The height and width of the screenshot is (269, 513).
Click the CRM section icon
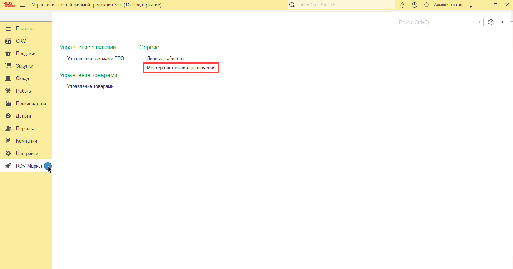pyautogui.click(x=8, y=41)
